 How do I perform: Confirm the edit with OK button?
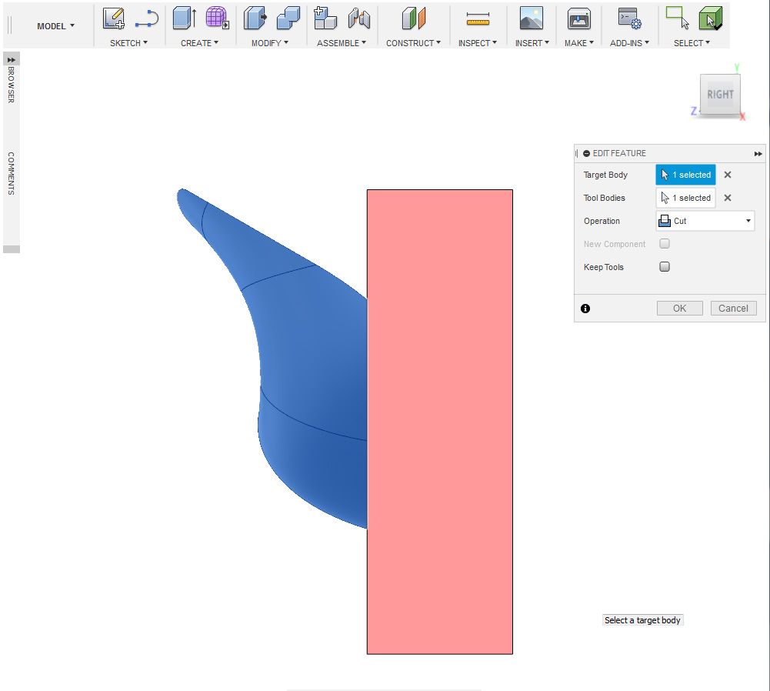tap(680, 309)
